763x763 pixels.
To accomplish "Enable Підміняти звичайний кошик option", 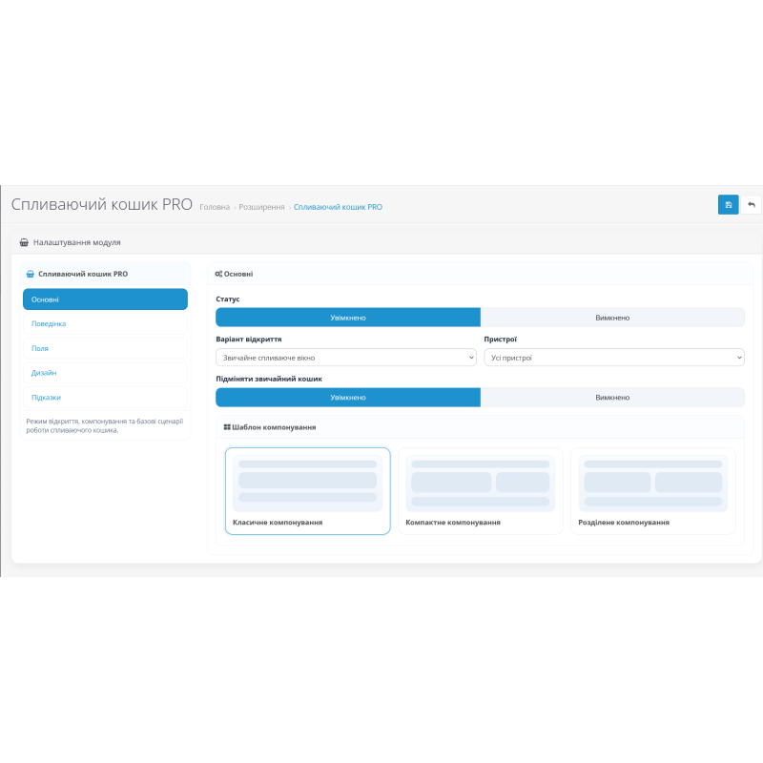I will (348, 397).
